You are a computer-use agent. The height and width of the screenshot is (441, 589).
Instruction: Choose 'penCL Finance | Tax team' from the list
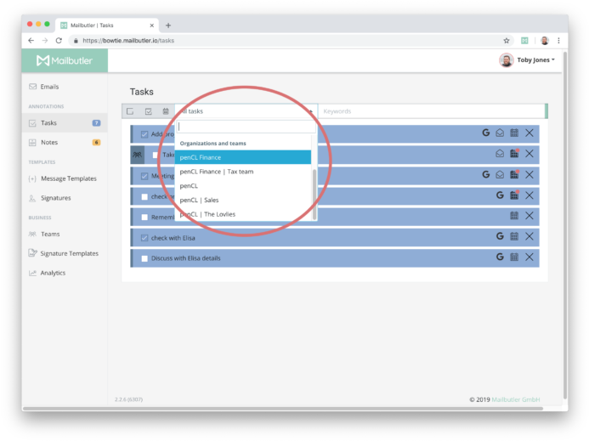(217, 172)
